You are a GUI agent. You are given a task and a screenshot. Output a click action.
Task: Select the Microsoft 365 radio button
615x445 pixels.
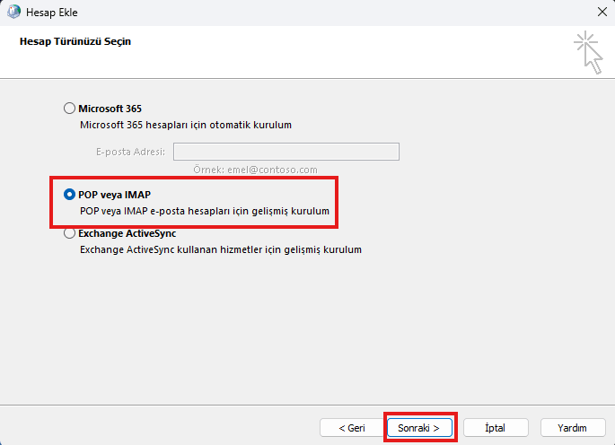pos(69,109)
